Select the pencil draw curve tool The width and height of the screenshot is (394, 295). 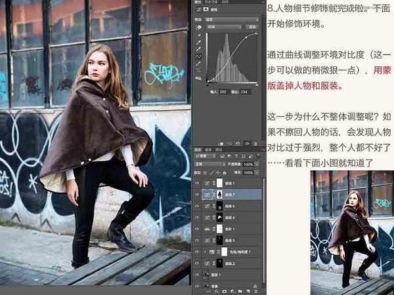coord(200,64)
